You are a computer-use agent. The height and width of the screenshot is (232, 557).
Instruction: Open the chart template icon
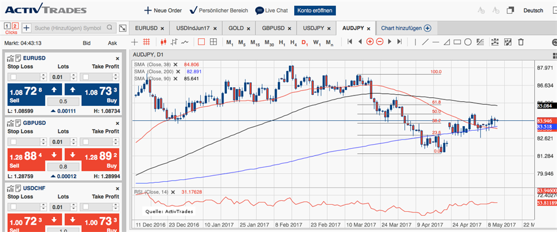pyautogui.click(x=508, y=42)
